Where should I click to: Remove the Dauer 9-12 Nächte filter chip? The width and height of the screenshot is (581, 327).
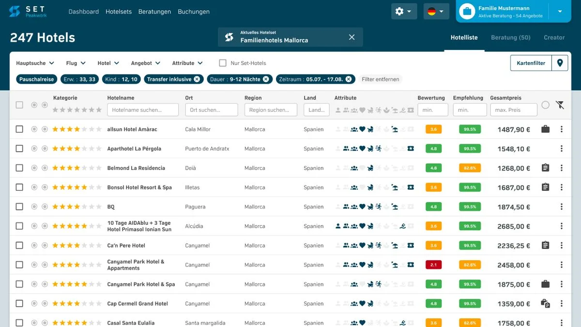(266, 79)
